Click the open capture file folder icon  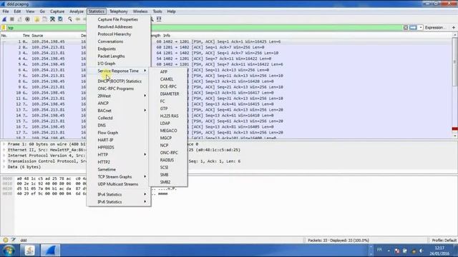[x=36, y=19]
